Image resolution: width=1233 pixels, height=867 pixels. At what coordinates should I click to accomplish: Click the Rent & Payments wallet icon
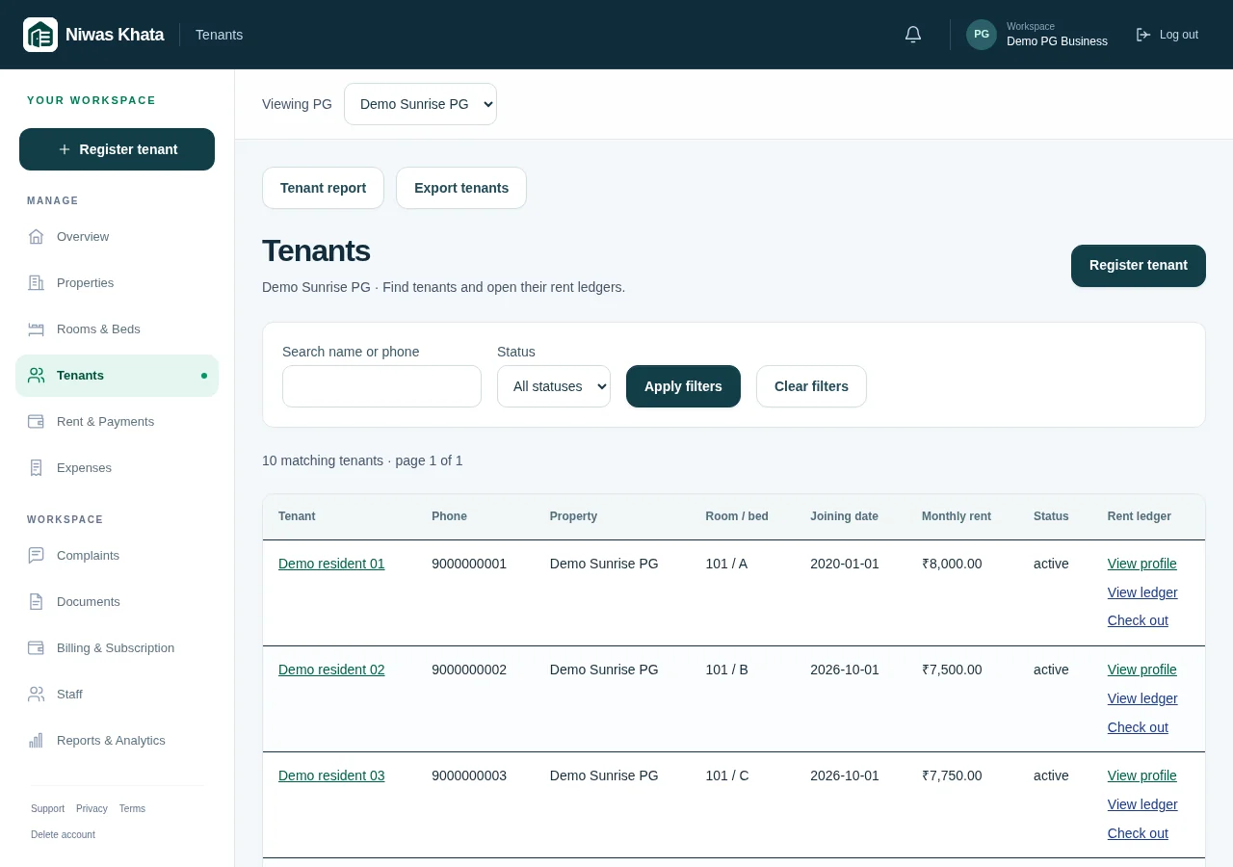pos(37,421)
